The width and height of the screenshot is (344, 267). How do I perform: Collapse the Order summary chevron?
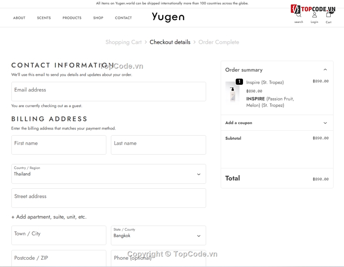(325, 70)
